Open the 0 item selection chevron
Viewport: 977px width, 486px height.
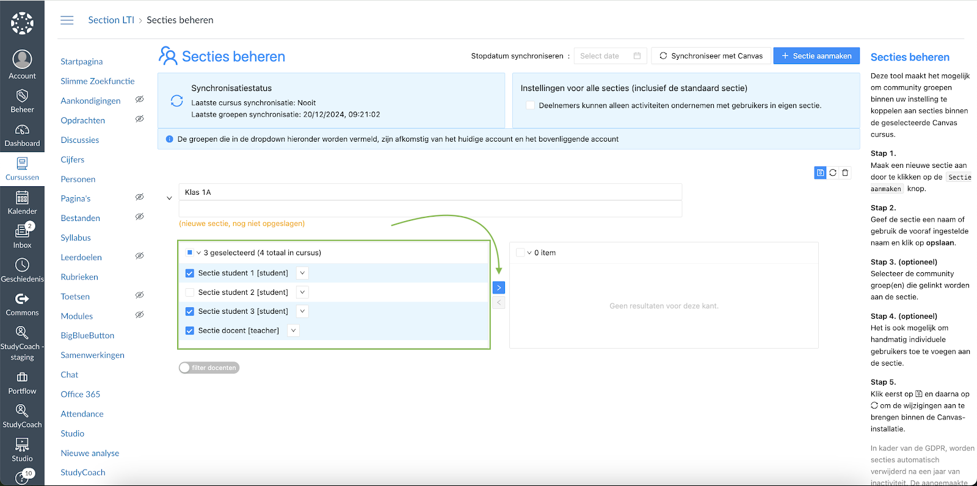[529, 253]
